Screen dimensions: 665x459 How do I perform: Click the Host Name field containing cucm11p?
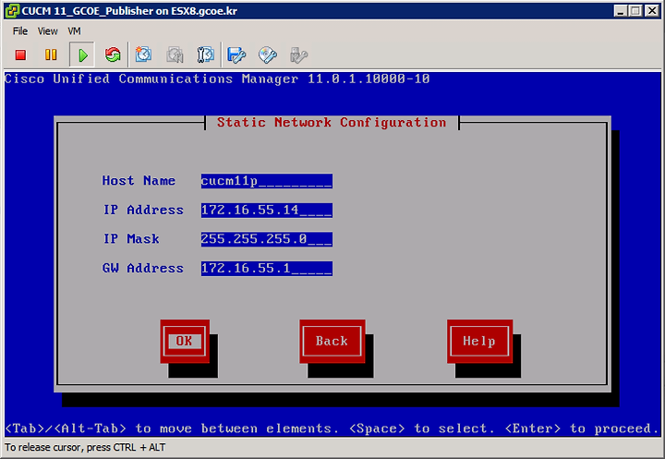[x=267, y=181]
